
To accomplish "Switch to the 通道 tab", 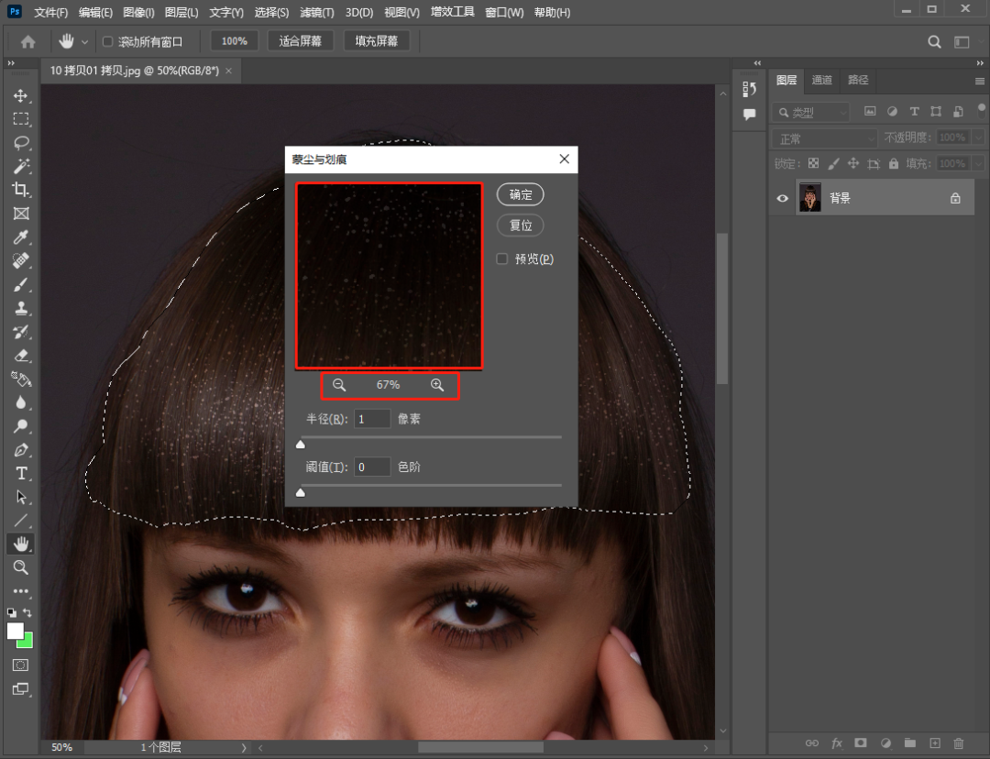I will point(822,81).
